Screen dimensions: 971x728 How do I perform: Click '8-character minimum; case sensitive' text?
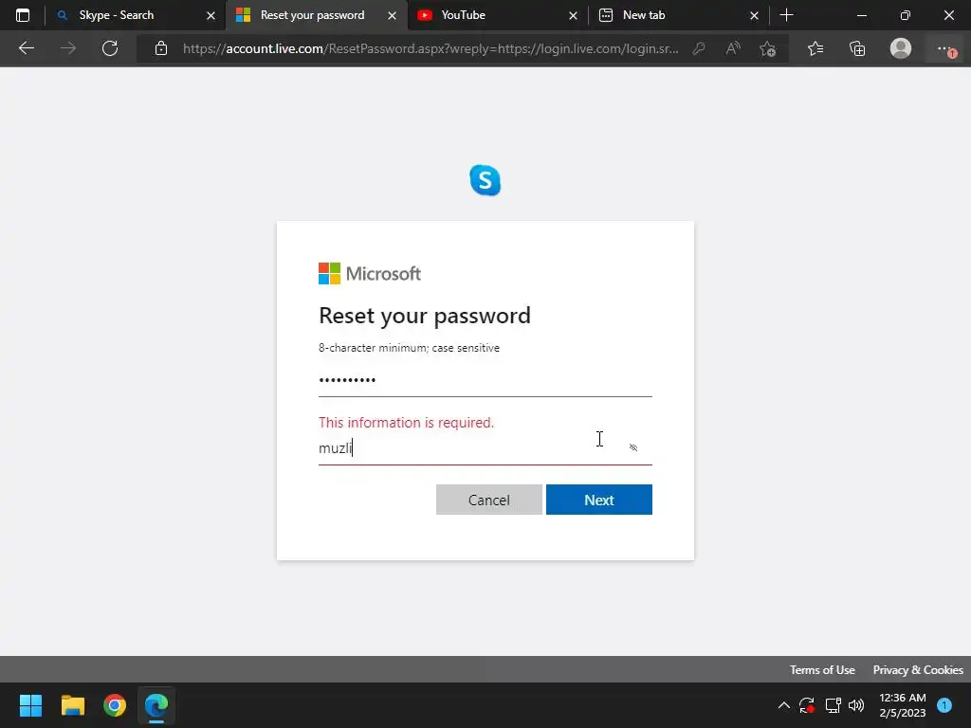pos(409,348)
